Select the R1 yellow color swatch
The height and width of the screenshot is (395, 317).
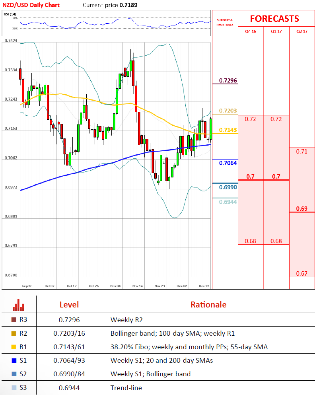click(14, 347)
